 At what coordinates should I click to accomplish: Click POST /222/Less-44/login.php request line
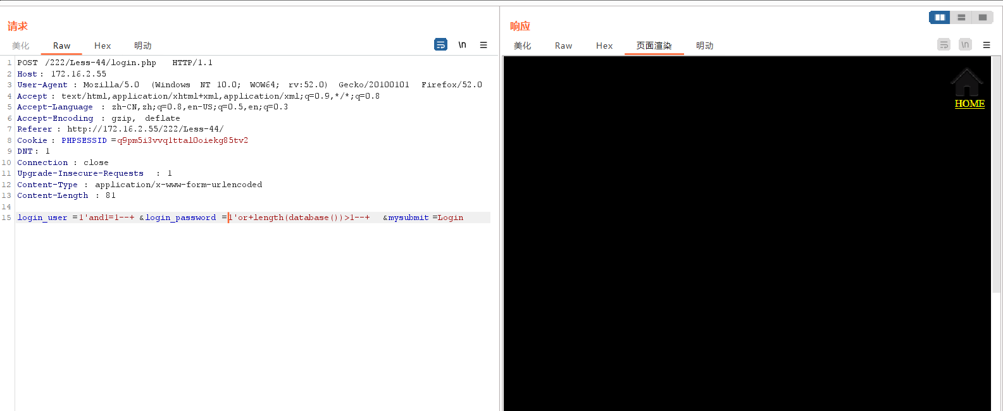[115, 63]
